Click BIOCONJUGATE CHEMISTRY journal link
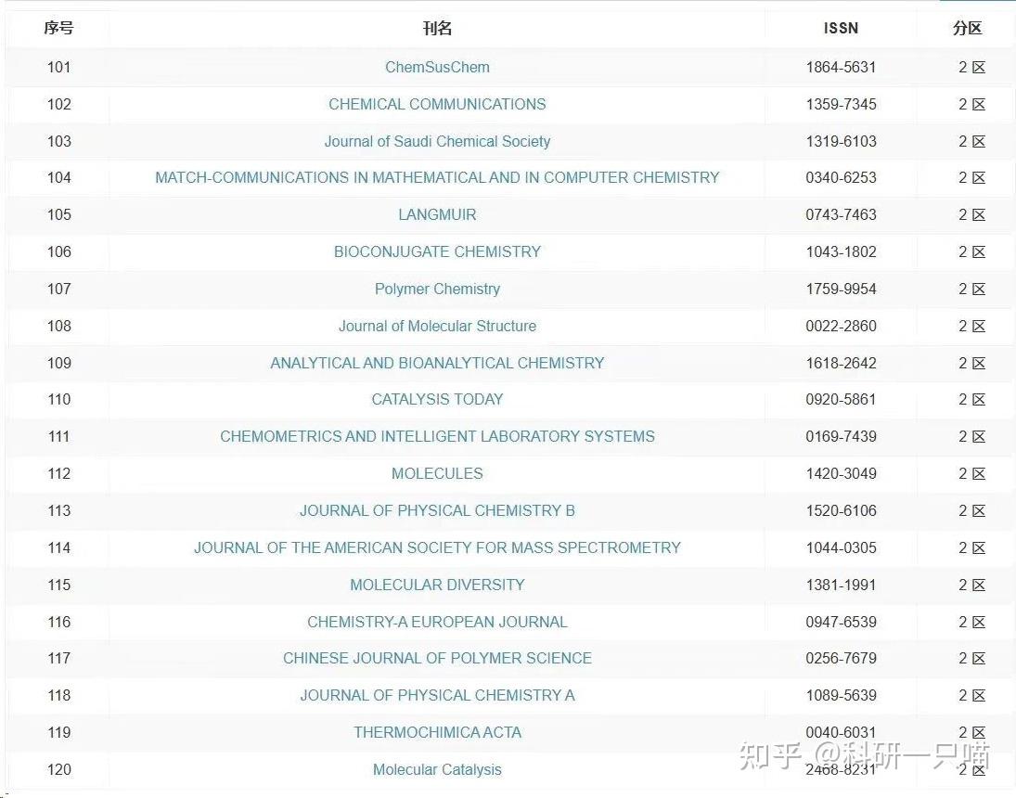 437,251
